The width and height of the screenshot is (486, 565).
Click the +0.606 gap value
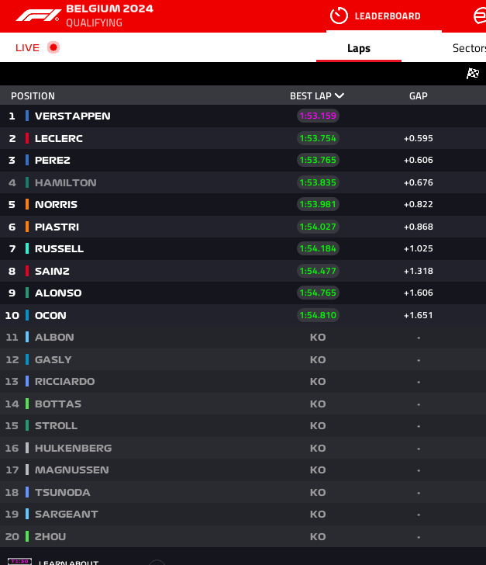[419, 160]
